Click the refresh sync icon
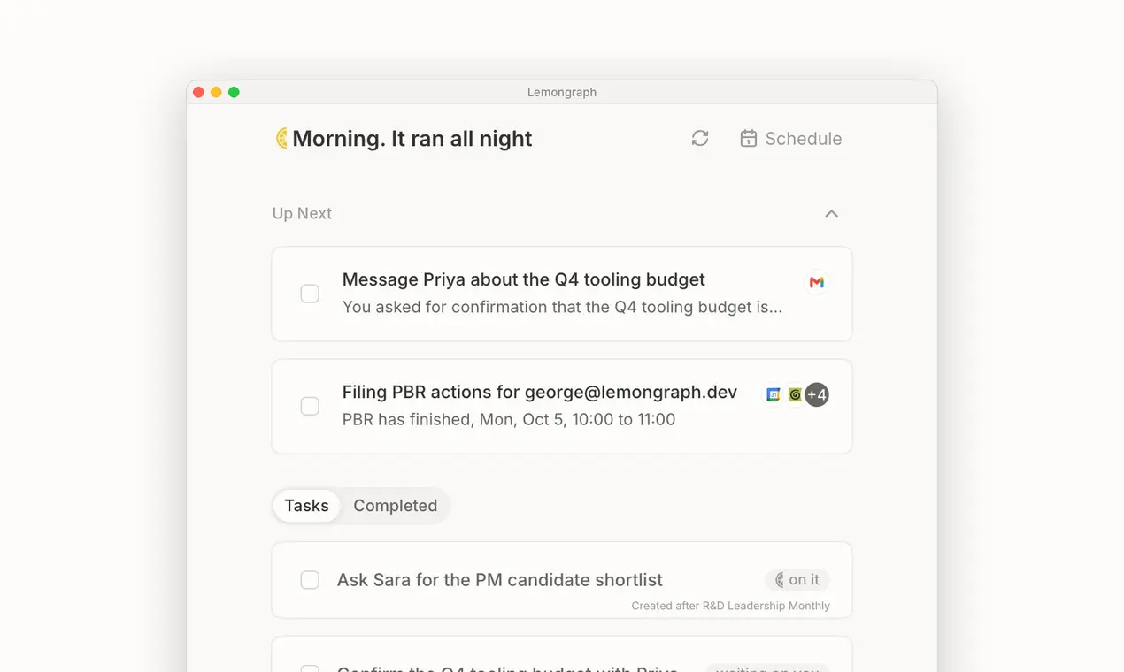 pos(700,139)
